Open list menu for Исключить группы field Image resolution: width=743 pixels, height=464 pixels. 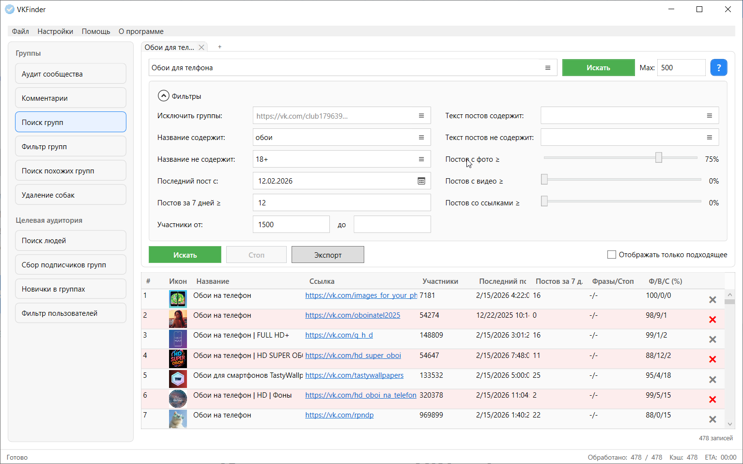tap(421, 116)
